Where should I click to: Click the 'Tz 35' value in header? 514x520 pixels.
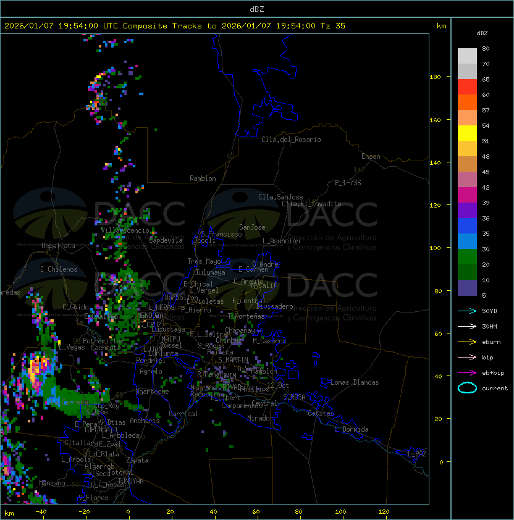333,26
